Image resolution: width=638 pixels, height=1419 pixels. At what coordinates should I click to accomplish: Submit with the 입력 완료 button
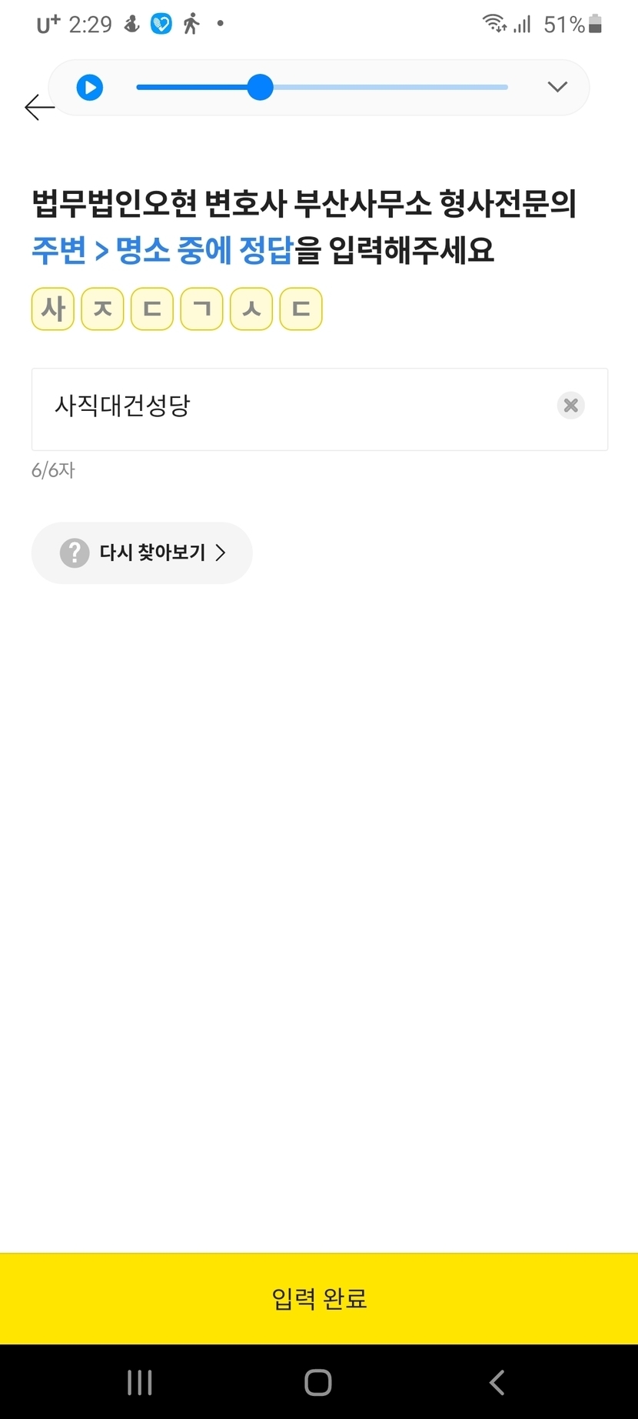(319, 1298)
